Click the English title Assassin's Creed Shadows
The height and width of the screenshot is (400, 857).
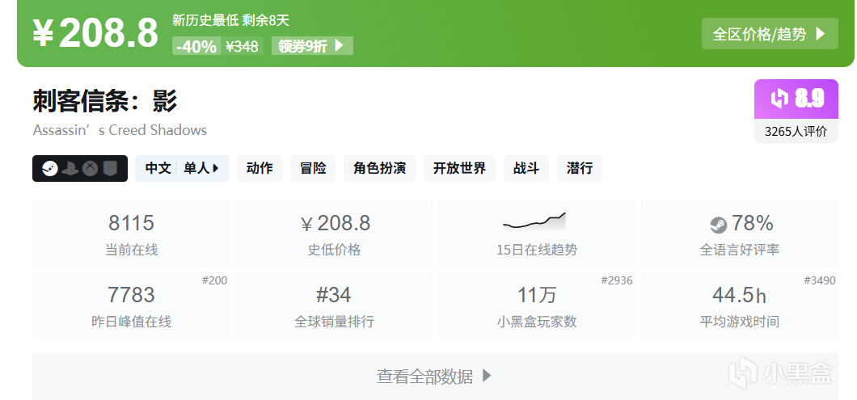120,130
